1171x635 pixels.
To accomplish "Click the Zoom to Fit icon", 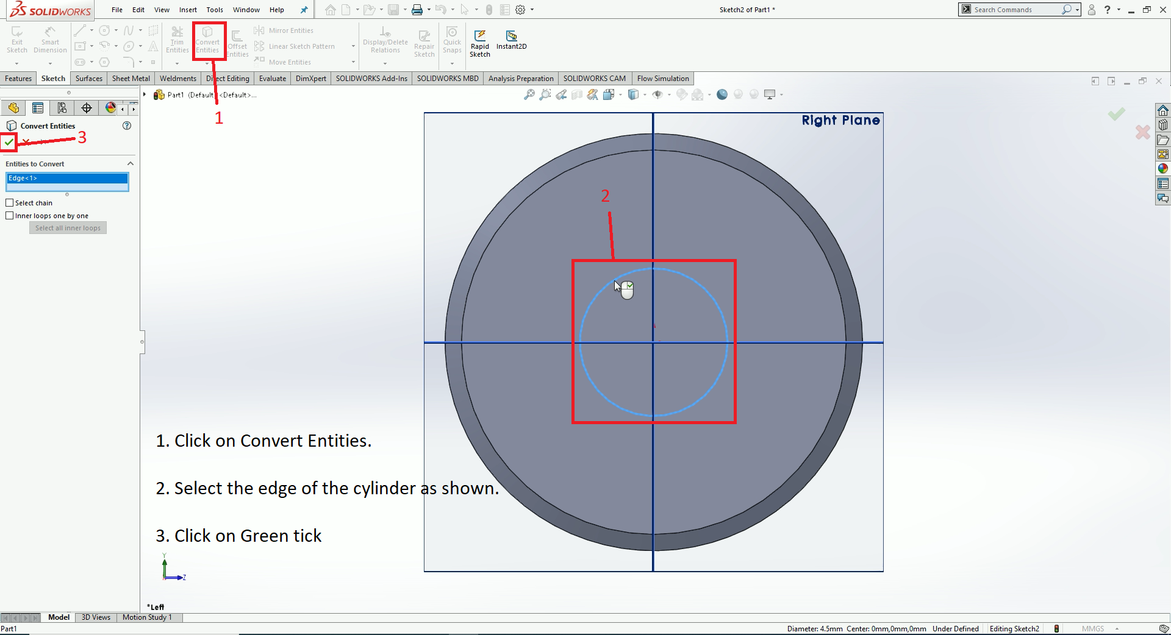I will [529, 94].
